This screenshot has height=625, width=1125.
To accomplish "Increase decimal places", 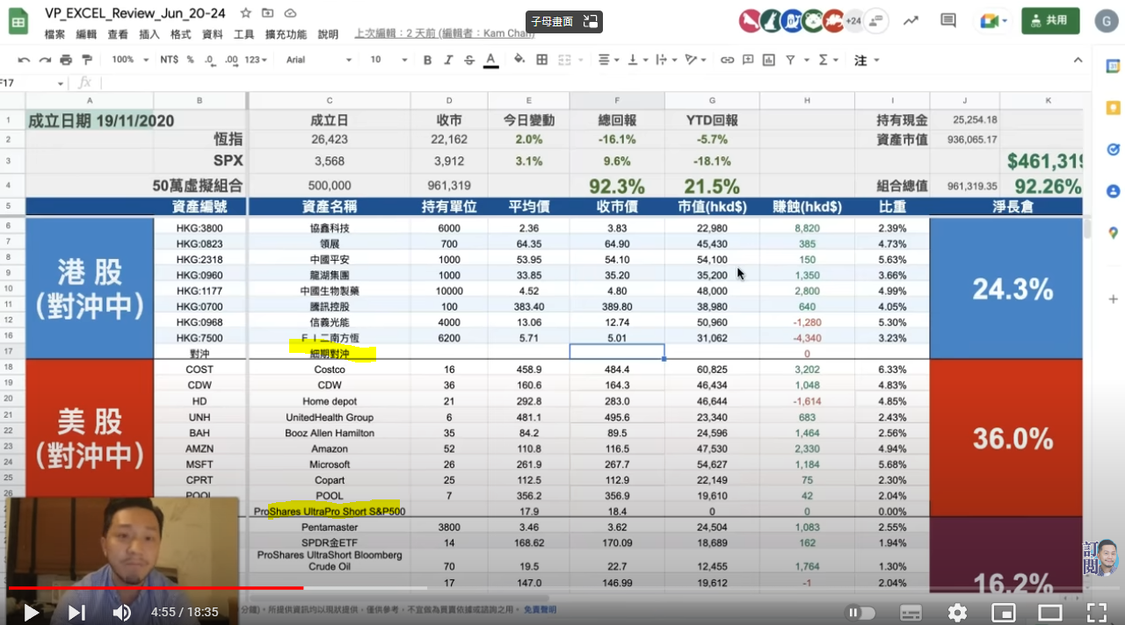I will pyautogui.click(x=231, y=60).
